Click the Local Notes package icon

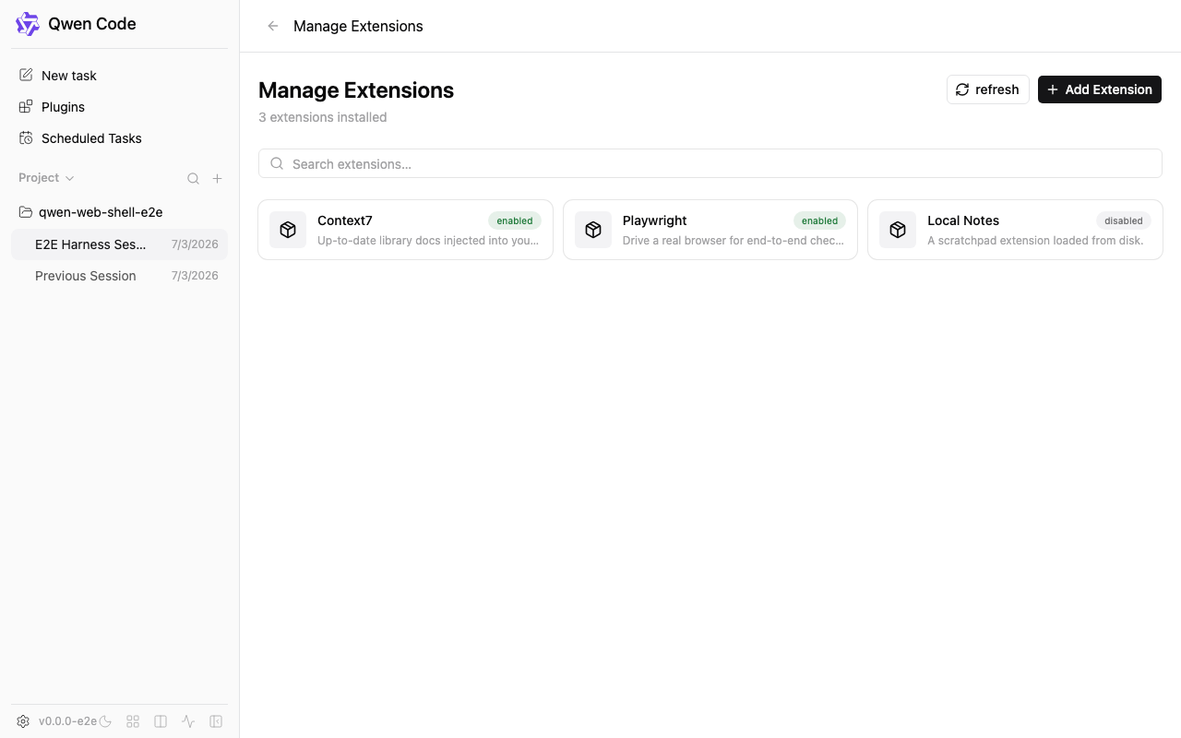coord(898,230)
